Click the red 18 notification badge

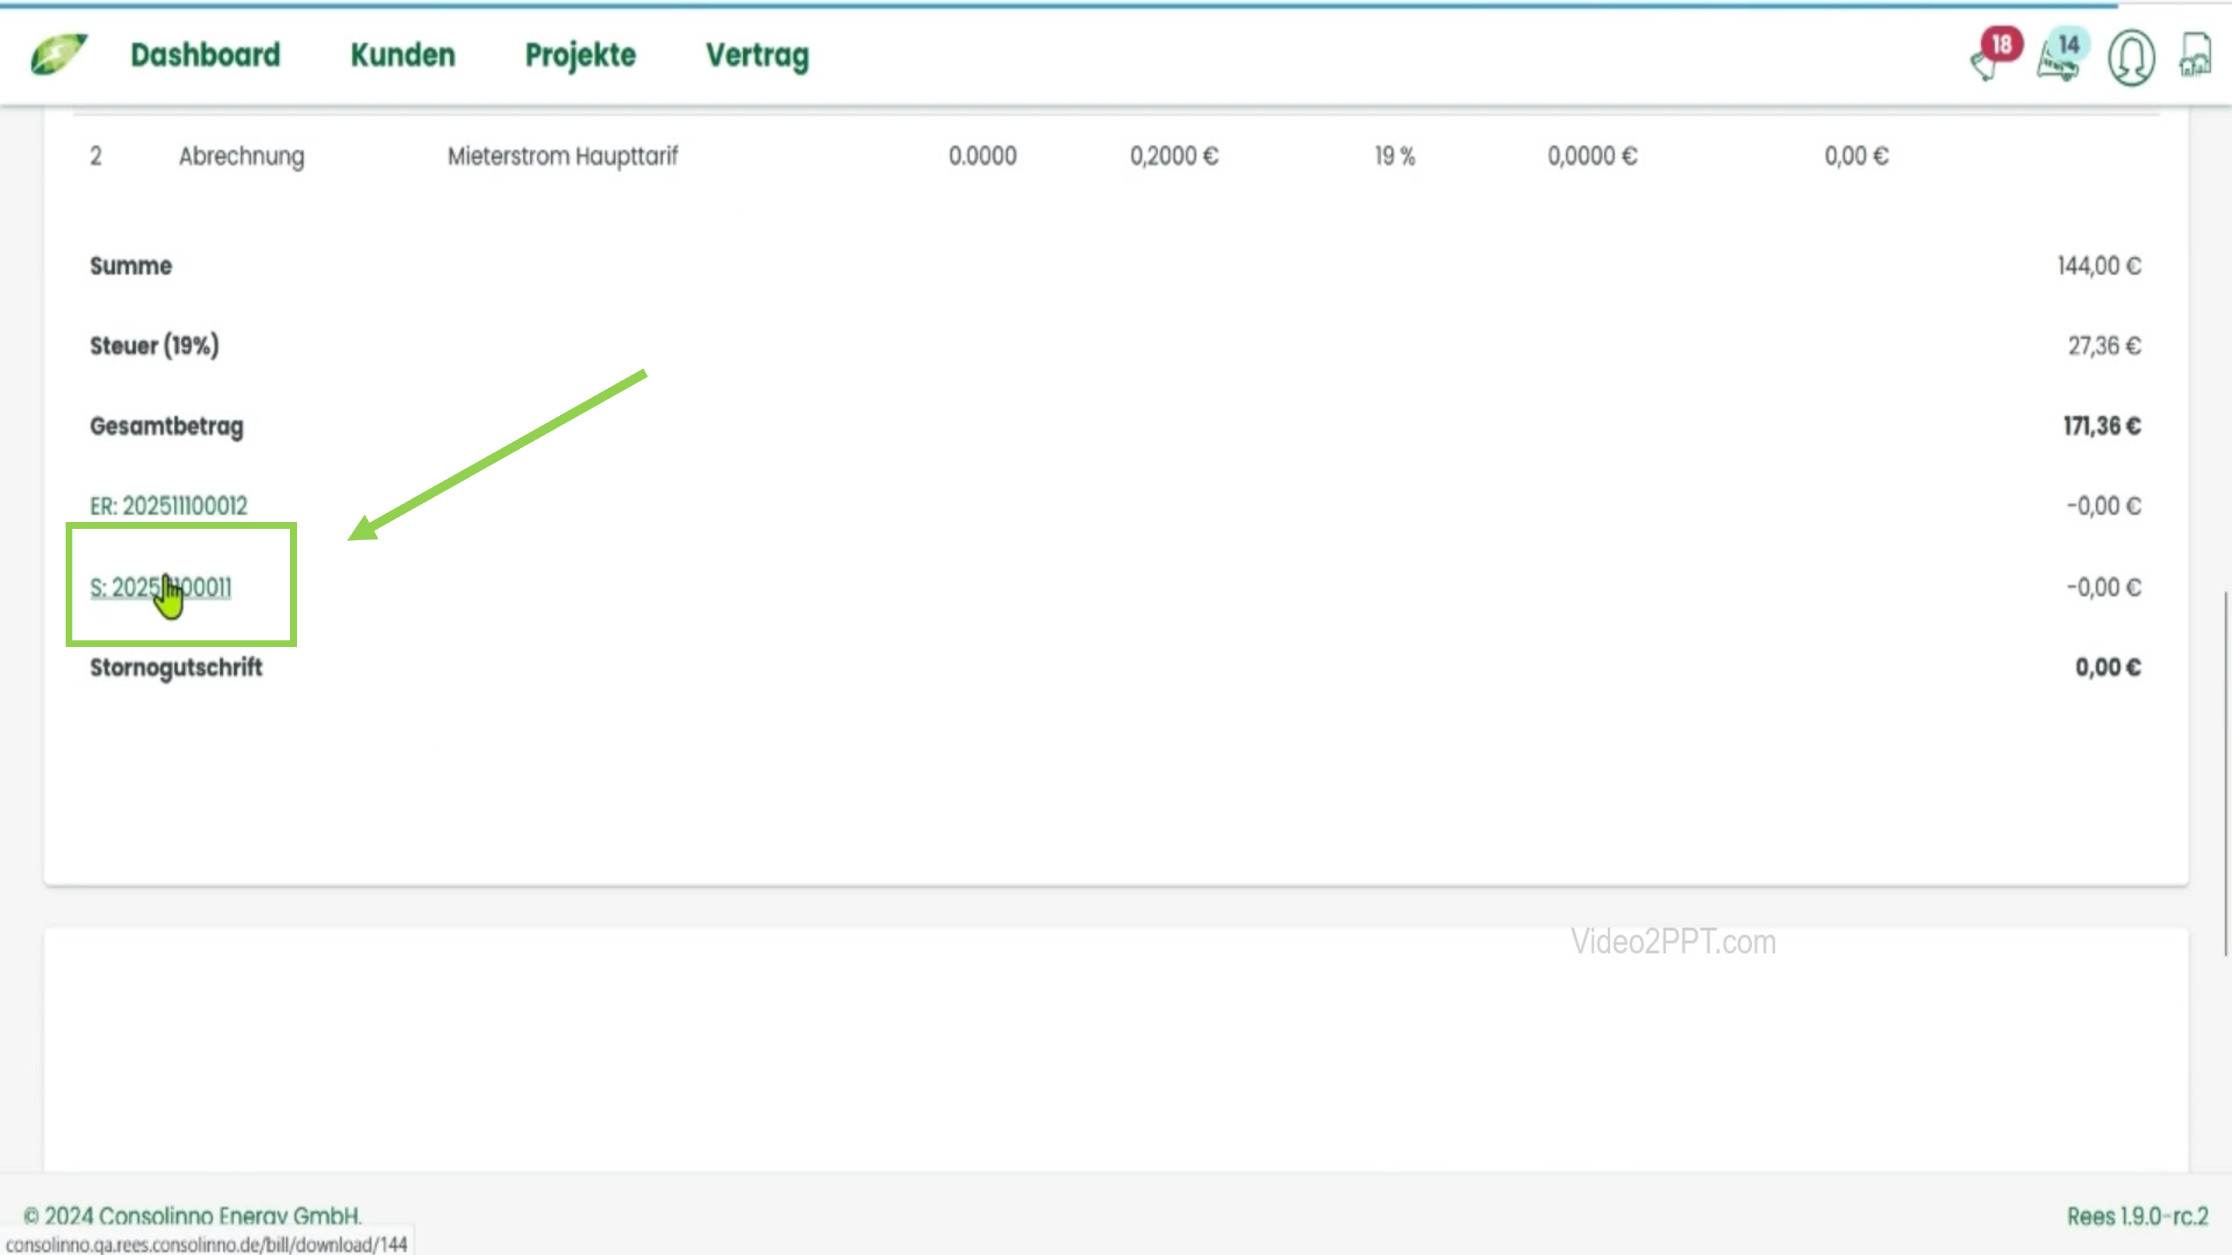pos(2001,43)
